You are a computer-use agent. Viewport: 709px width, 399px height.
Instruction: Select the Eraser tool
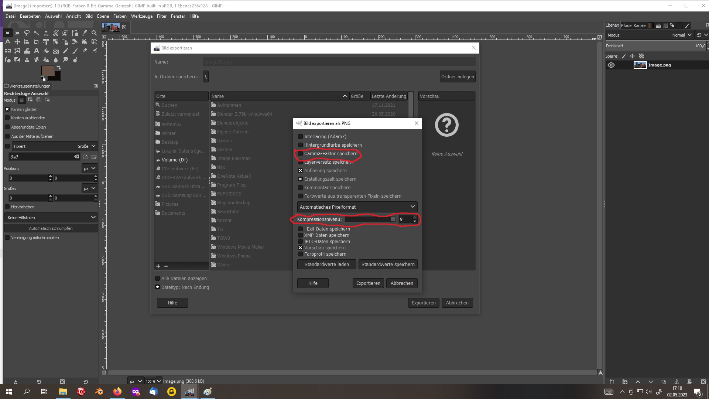pyautogui.click(x=85, y=51)
